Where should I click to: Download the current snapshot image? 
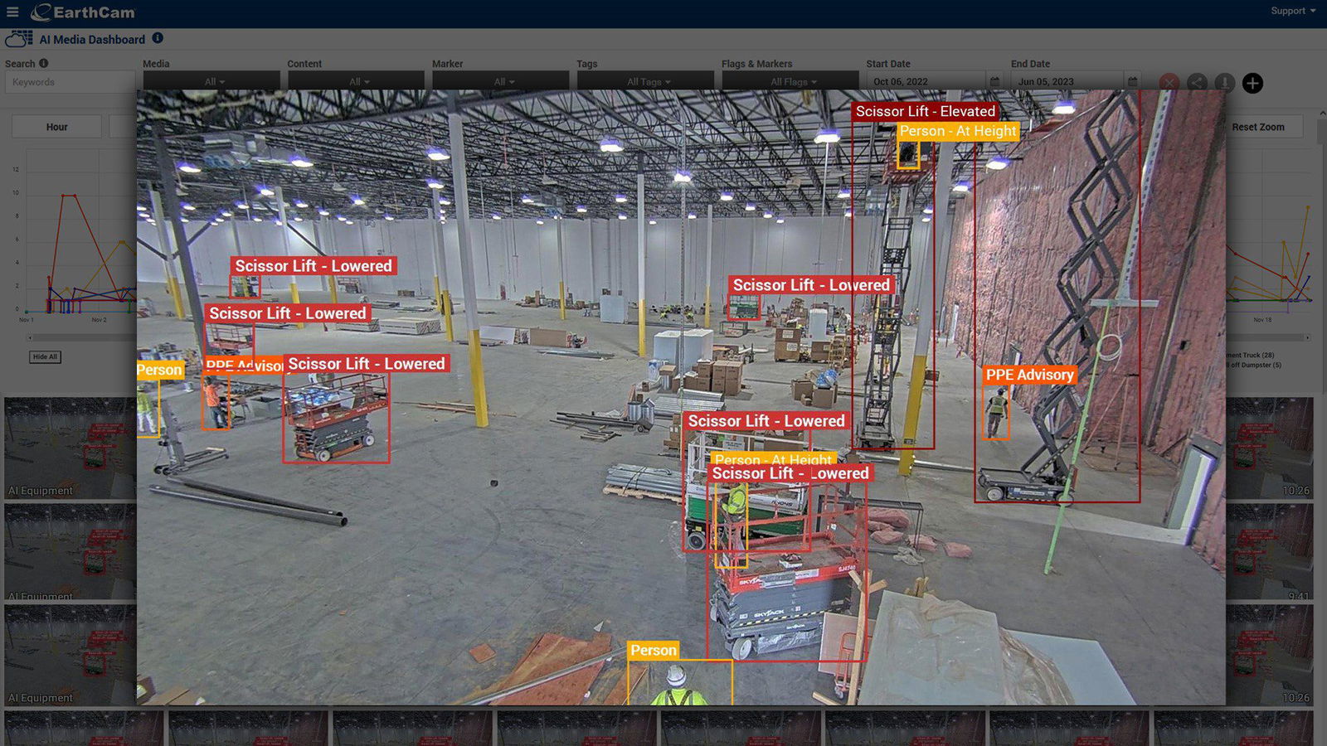(x=1223, y=83)
